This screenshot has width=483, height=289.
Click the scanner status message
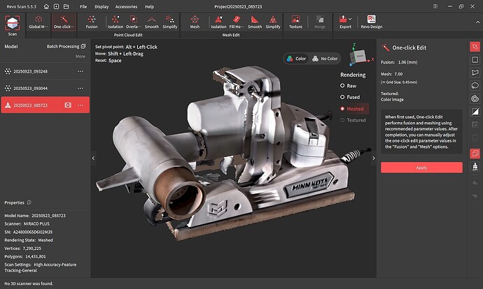tap(29, 283)
